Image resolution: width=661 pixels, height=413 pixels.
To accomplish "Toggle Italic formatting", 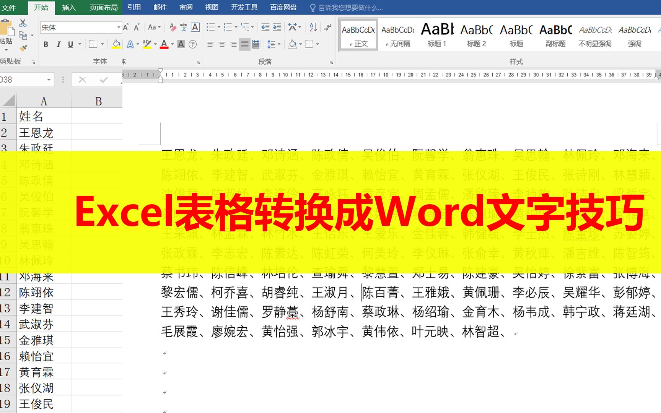I will (59, 44).
